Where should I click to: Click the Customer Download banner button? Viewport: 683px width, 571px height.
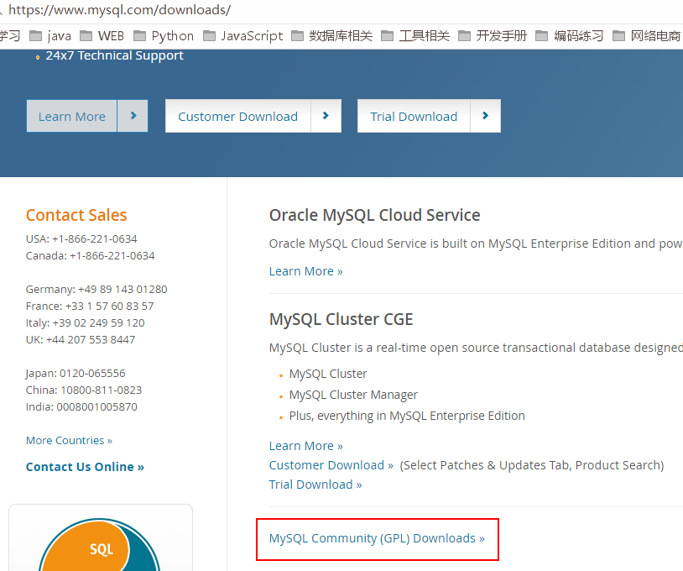pyautogui.click(x=237, y=116)
